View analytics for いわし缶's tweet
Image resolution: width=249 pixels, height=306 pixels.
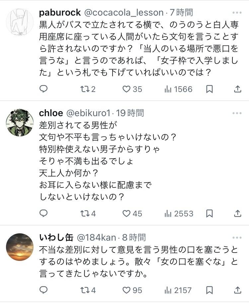click(x=178, y=290)
